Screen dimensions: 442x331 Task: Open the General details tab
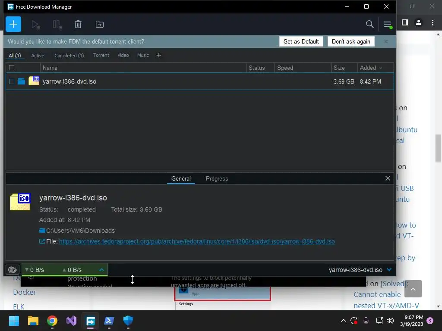[x=181, y=179]
